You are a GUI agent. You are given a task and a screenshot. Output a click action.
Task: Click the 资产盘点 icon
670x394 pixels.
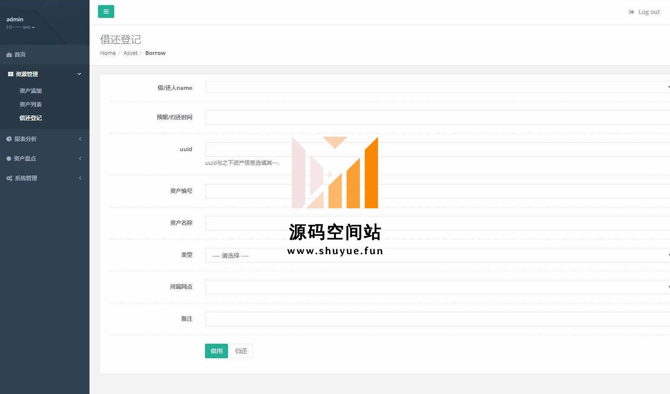[x=9, y=158]
